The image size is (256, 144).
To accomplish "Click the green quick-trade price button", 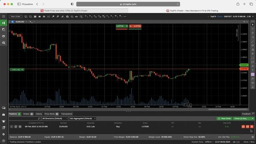I will tap(122, 26).
